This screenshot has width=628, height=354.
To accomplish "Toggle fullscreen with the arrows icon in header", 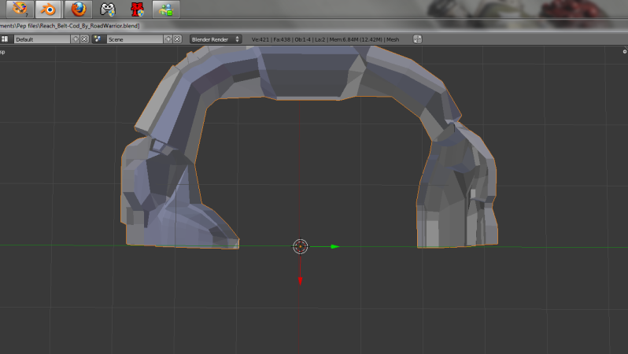I will coord(417,39).
